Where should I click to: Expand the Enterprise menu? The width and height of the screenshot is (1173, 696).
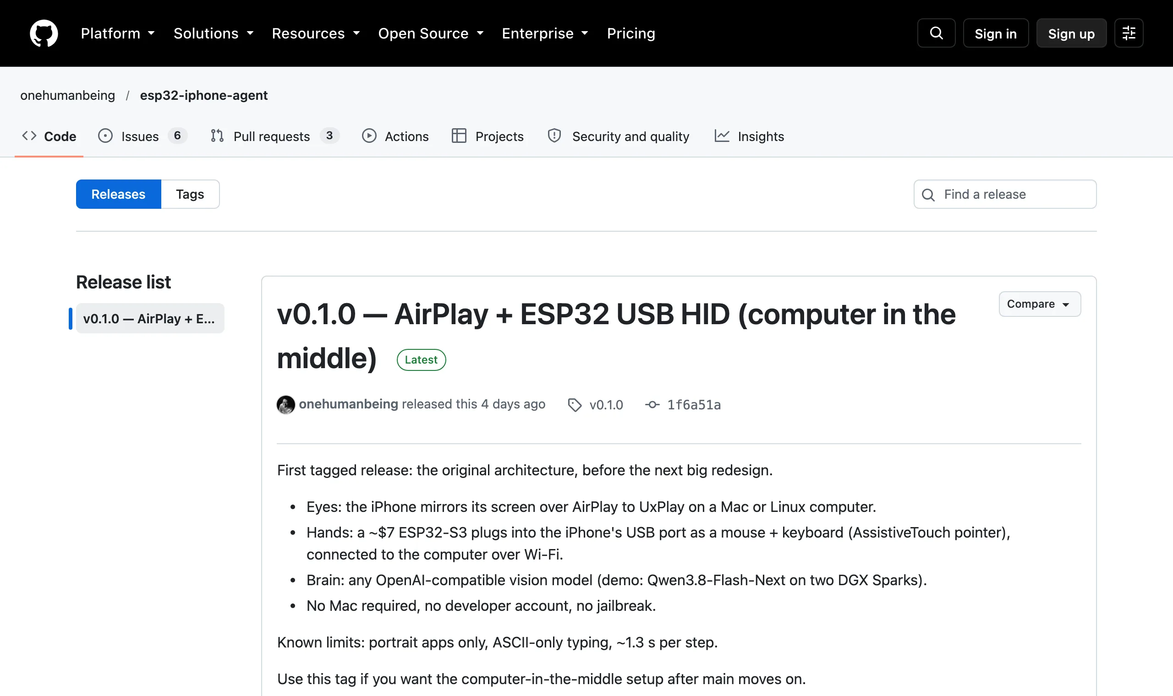pos(545,33)
